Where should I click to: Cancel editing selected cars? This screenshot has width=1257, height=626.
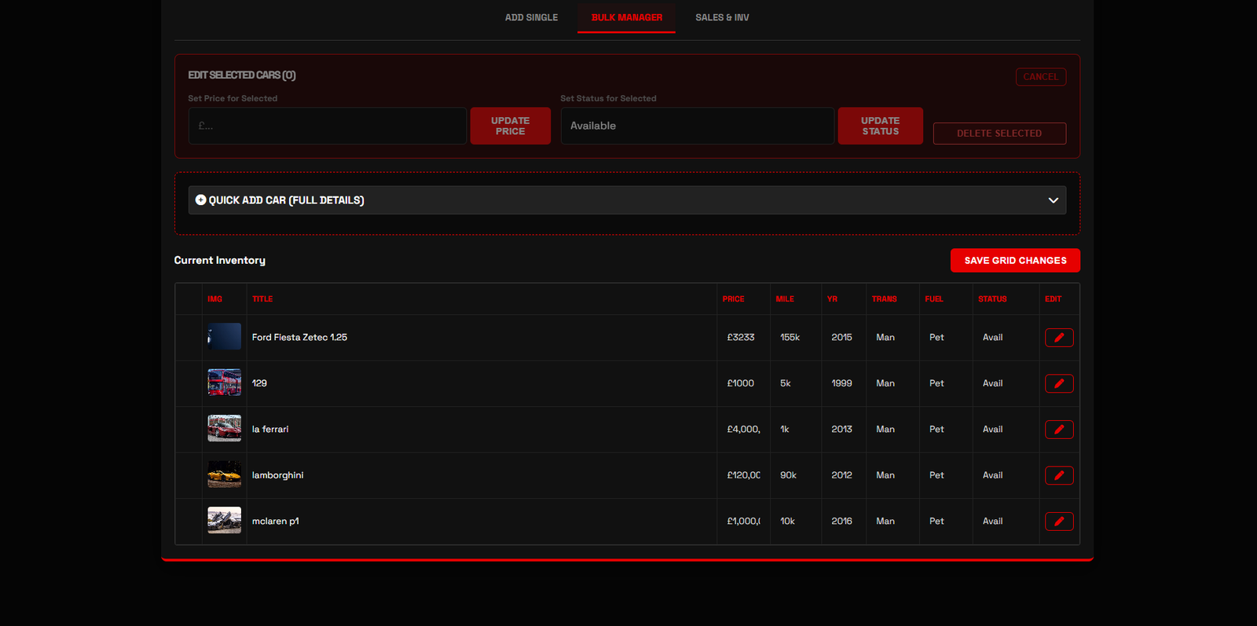pyautogui.click(x=1040, y=77)
